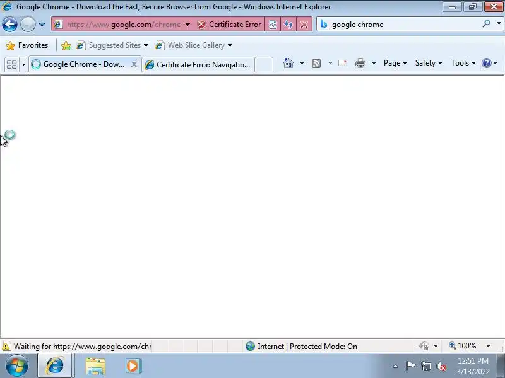Go to the Home page icon
The width and height of the screenshot is (505, 378).
(288, 63)
